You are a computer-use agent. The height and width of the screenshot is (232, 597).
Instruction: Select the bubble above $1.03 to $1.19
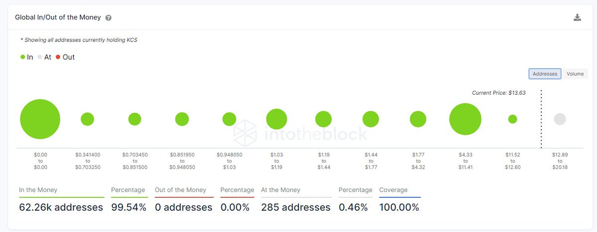pos(277,119)
